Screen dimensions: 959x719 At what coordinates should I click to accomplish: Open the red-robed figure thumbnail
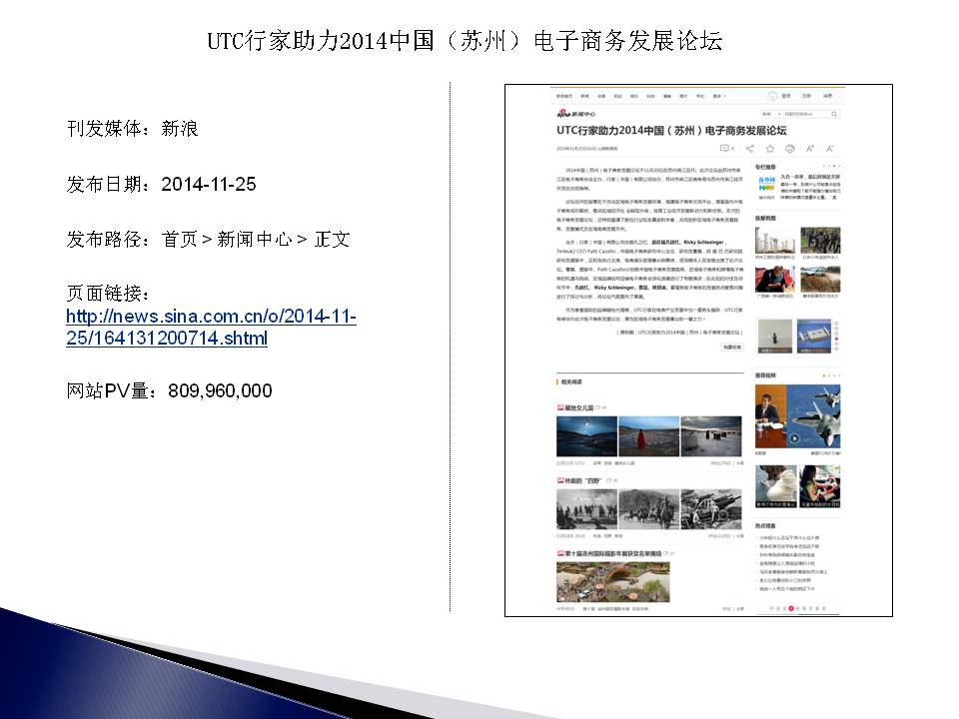click(x=649, y=436)
